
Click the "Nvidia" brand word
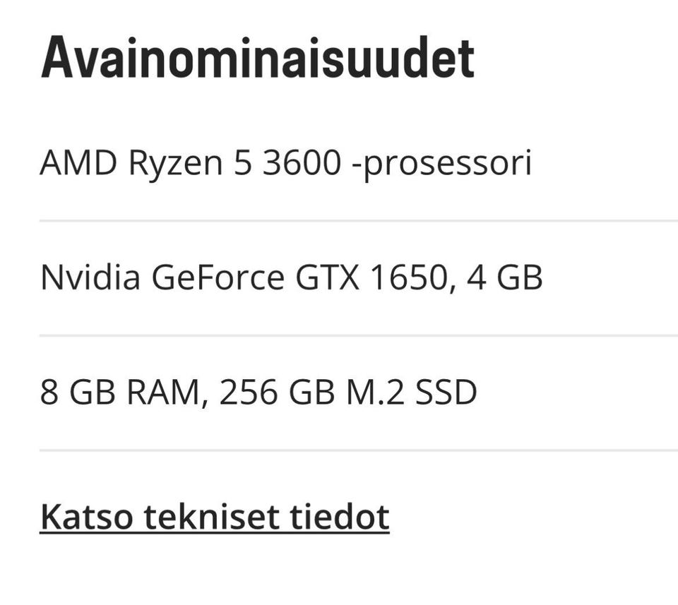(90, 277)
